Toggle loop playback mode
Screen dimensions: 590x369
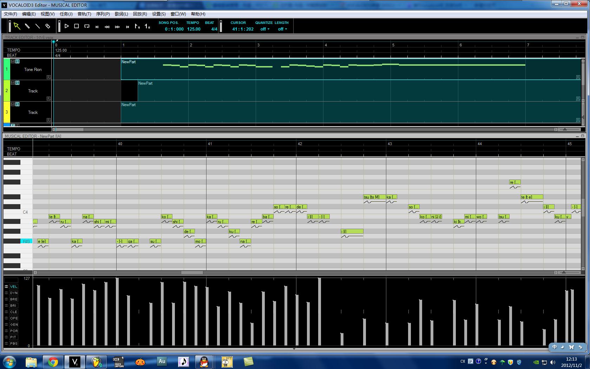click(87, 26)
